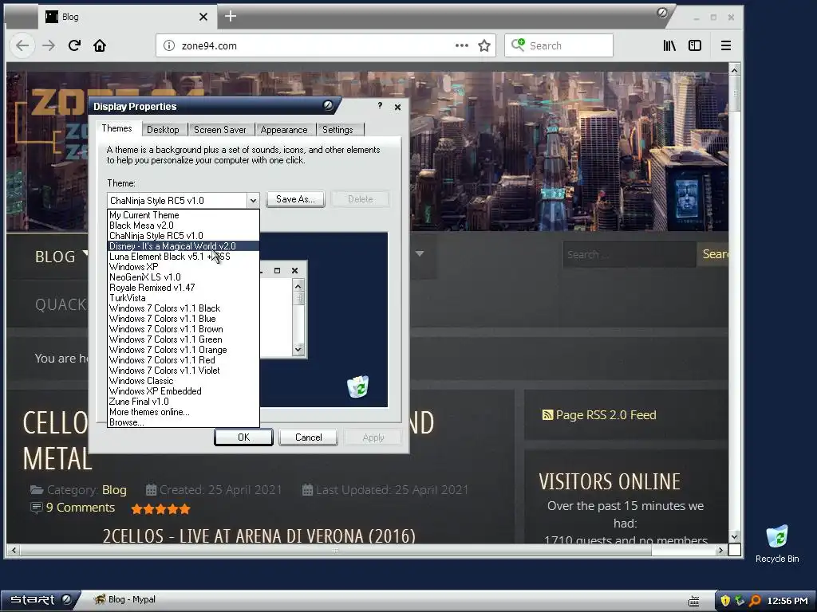Click the browser Search box
This screenshot has width=817, height=612.
tap(558, 45)
